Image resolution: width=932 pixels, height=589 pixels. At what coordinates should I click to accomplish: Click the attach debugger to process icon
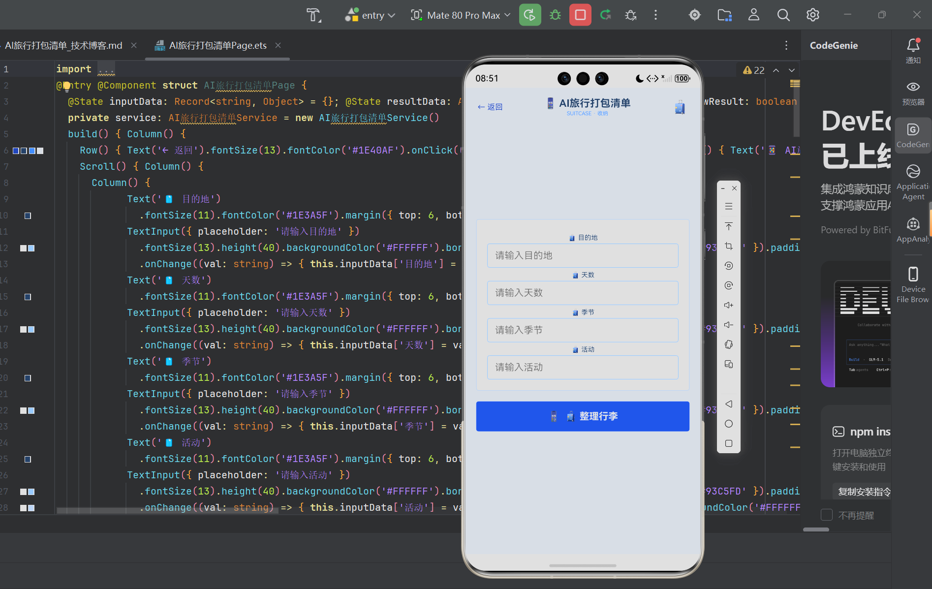pyautogui.click(x=630, y=15)
